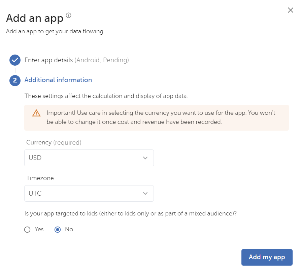
Task: Click the Add my app button
Action: pos(267,257)
